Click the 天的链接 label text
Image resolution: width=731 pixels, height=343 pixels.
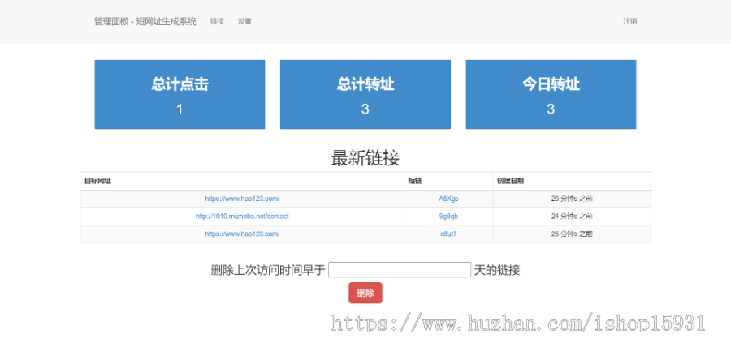point(497,270)
